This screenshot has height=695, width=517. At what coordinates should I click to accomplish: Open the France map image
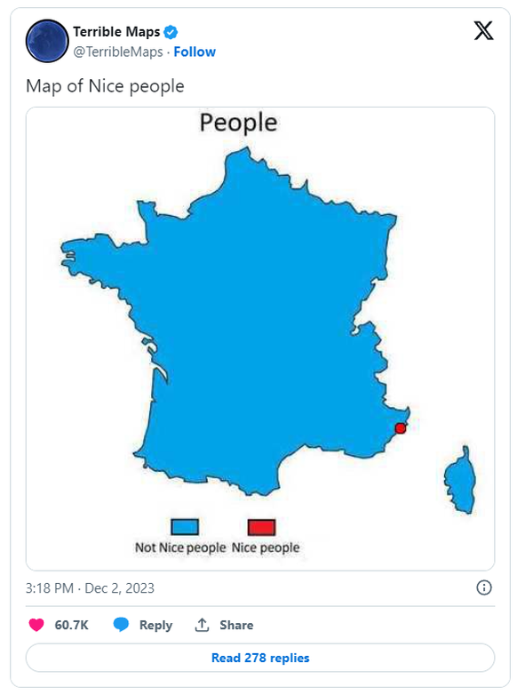tap(260, 339)
